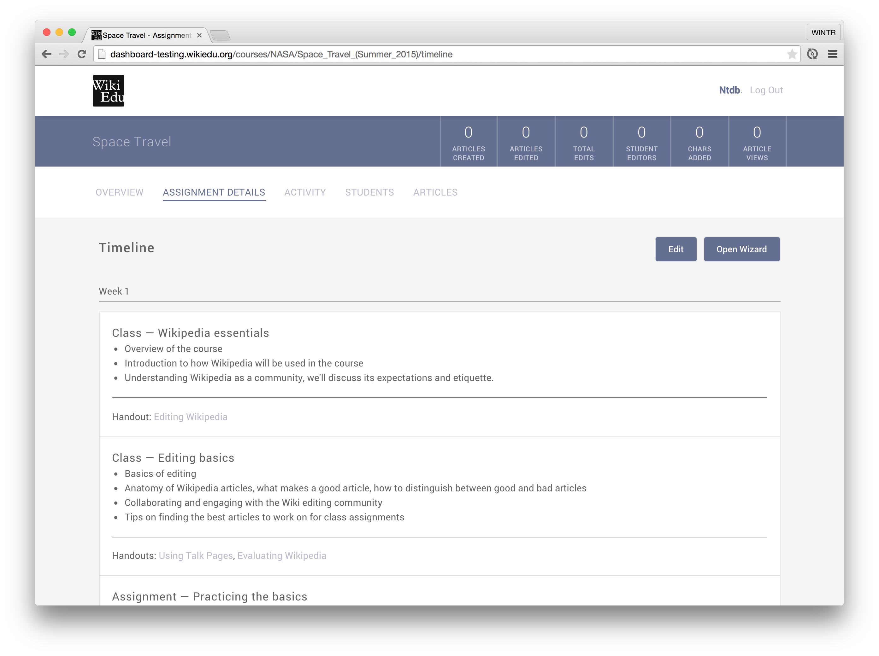Open a new browser tab
The width and height of the screenshot is (879, 656).
point(220,36)
